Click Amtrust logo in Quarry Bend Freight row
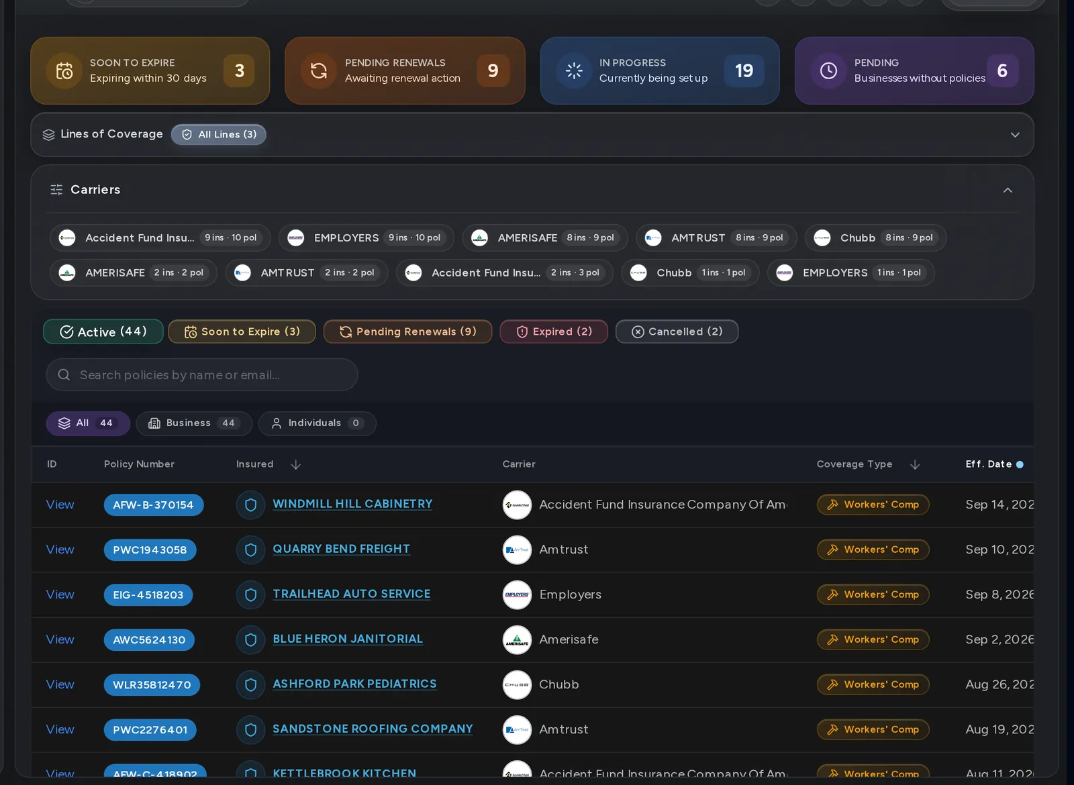This screenshot has height=785, width=1074. [517, 550]
